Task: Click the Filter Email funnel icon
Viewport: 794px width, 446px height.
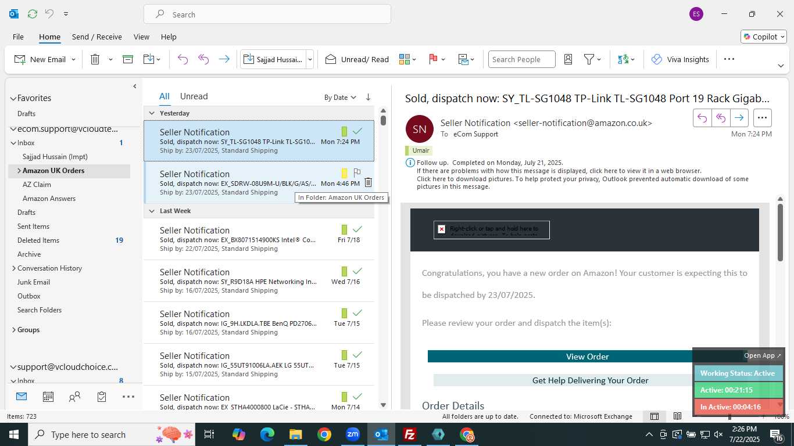Action: (589, 59)
